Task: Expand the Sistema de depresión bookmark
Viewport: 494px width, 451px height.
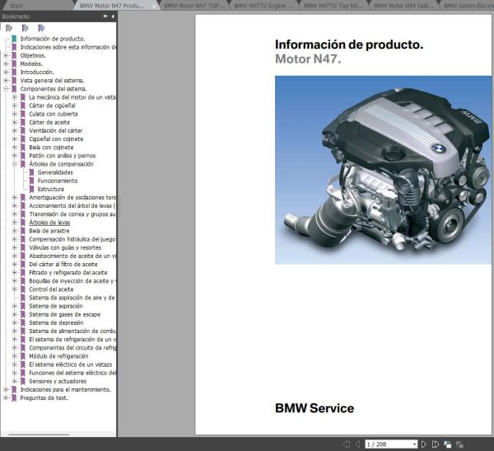Action: pos(15,322)
